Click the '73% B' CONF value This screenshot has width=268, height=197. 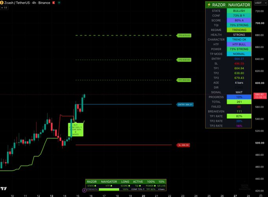[x=239, y=15]
